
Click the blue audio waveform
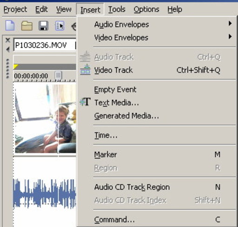click(45, 194)
